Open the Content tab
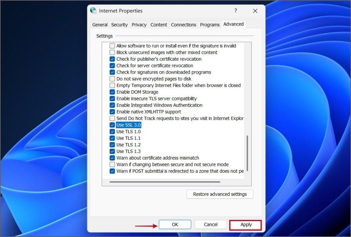 pos(159,25)
